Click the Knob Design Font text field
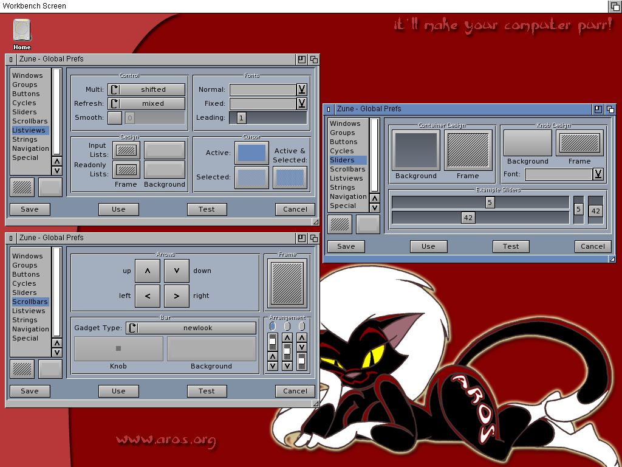This screenshot has width=622, height=467. [x=559, y=174]
